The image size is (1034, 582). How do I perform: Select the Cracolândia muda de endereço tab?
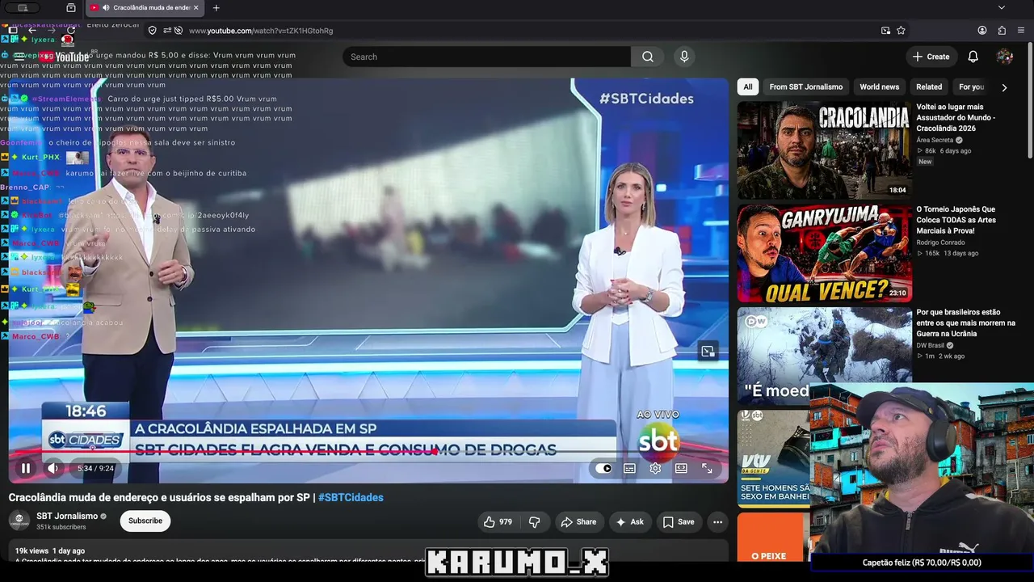(144, 8)
